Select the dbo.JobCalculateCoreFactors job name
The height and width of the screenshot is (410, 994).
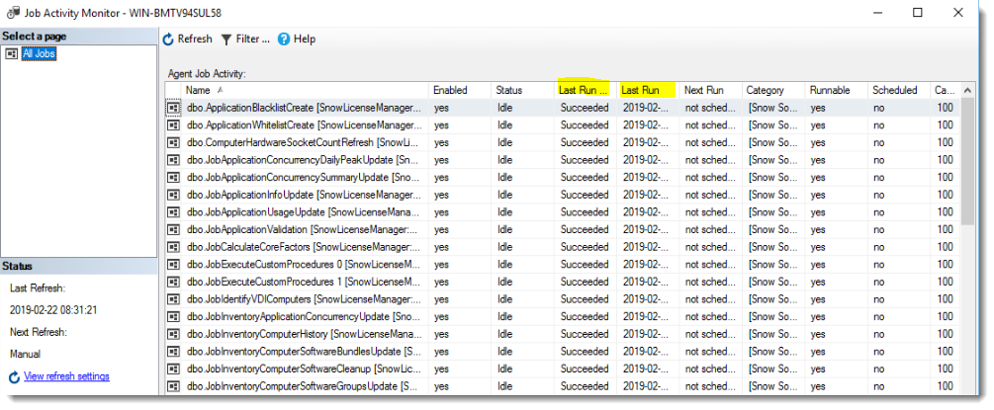(x=304, y=247)
